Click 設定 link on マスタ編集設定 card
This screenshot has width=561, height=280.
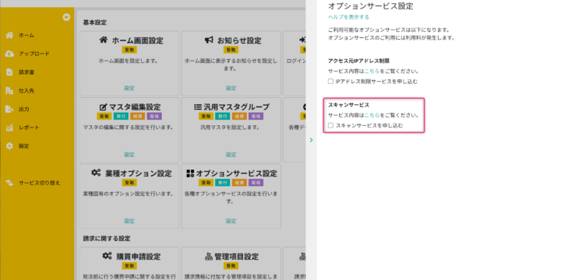click(129, 155)
